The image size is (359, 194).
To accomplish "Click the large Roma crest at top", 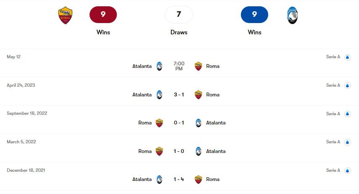I will [x=65, y=15].
